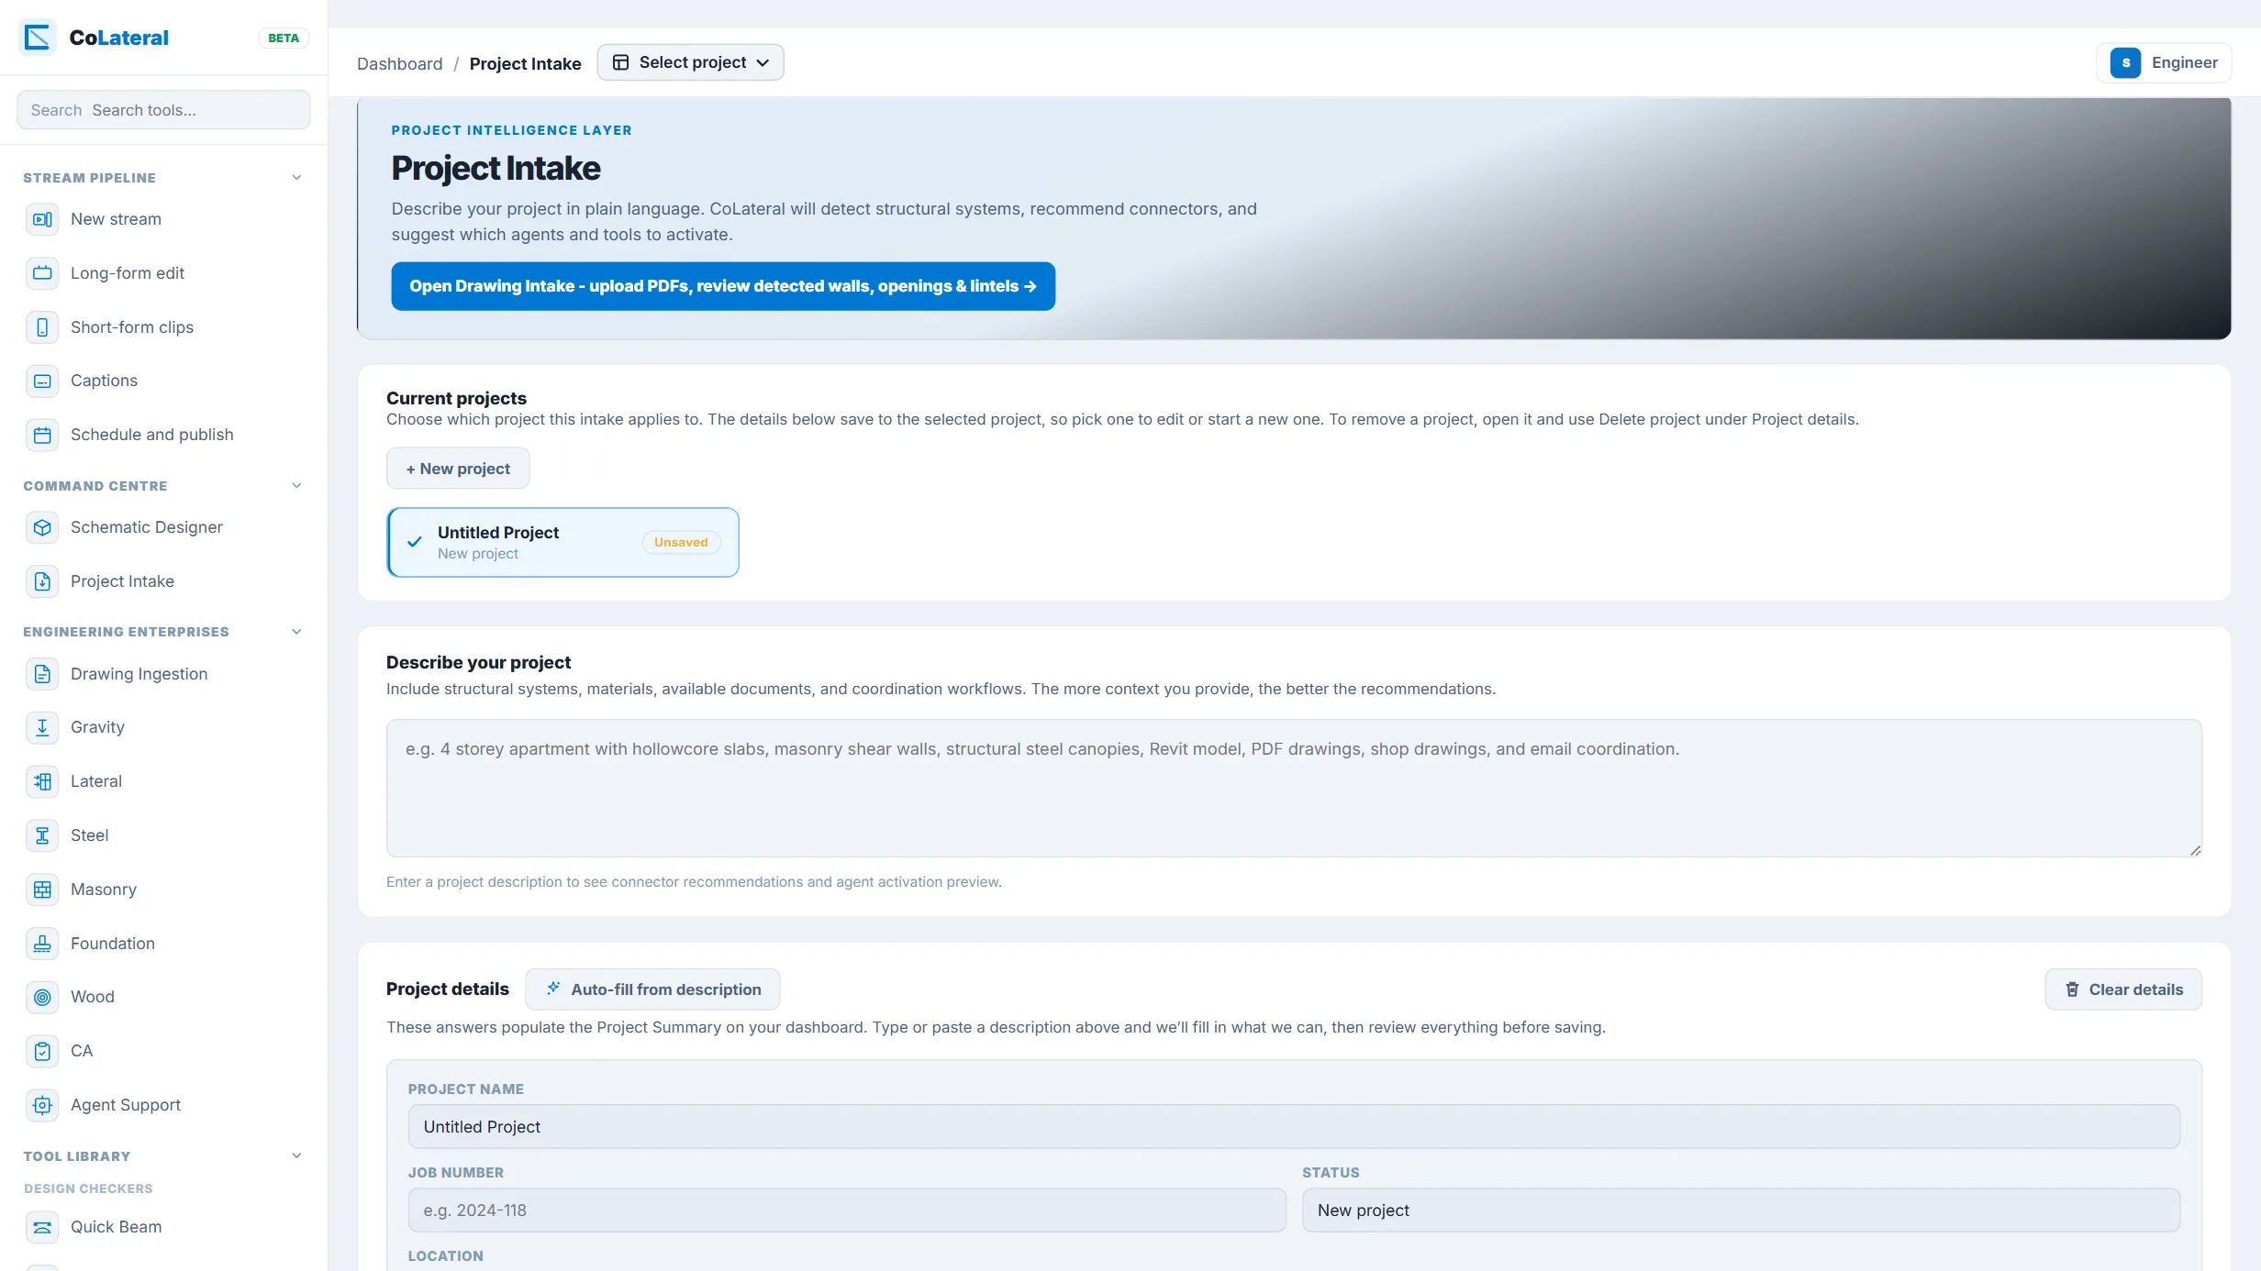The image size is (2261, 1271).
Task: Click the Agent Support icon
Action: click(x=42, y=1105)
